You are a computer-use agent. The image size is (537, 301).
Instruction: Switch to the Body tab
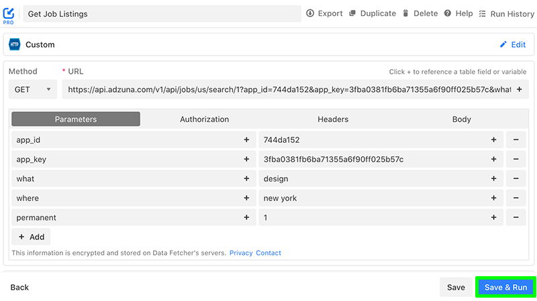click(x=462, y=119)
